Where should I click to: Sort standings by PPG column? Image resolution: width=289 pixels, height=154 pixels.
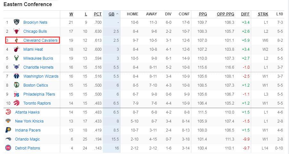(x=203, y=14)
